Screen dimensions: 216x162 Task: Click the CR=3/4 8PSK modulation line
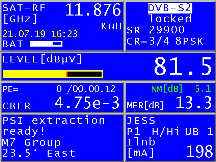[165, 41]
